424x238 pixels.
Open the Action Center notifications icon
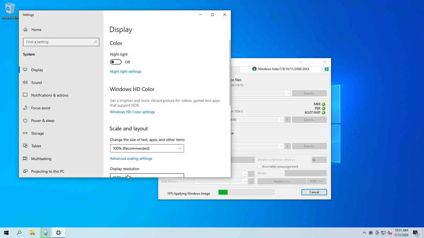coord(416,233)
